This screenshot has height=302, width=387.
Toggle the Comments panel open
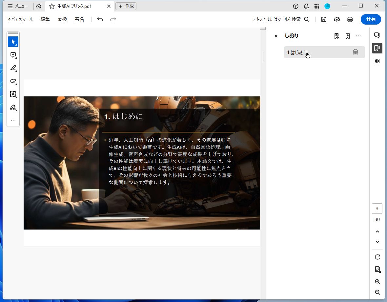coord(377,35)
